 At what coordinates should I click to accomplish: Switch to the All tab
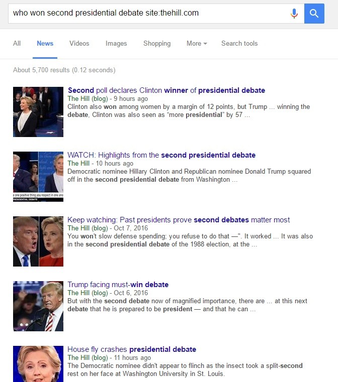[x=17, y=43]
